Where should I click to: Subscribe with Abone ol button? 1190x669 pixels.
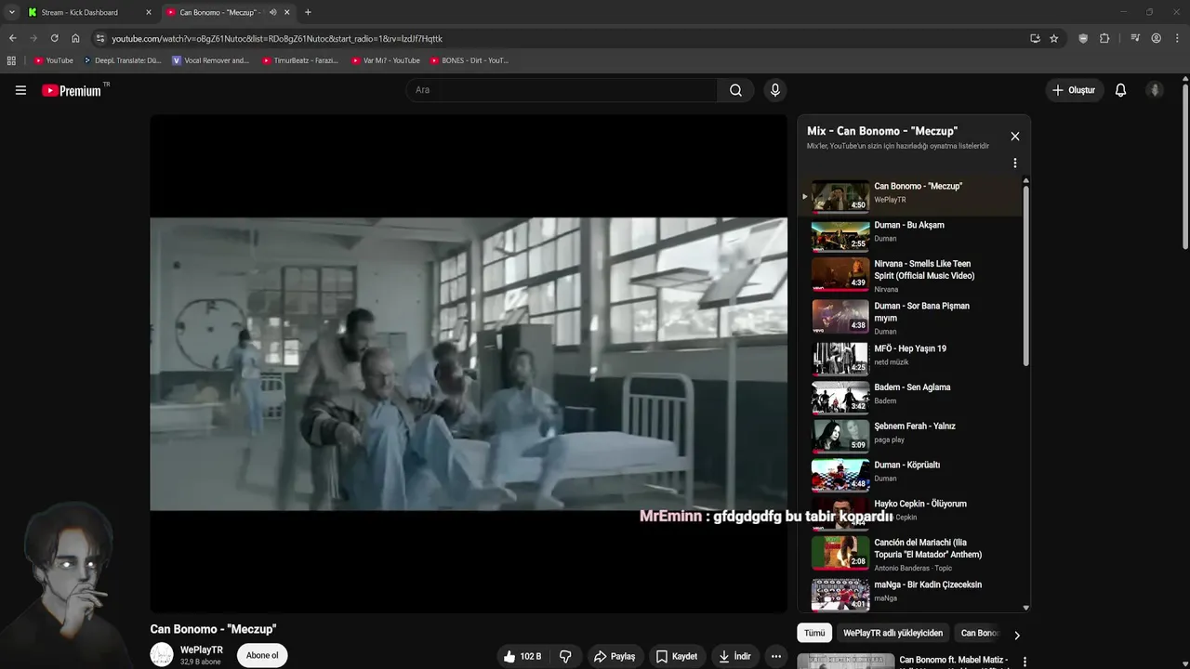pos(262,655)
